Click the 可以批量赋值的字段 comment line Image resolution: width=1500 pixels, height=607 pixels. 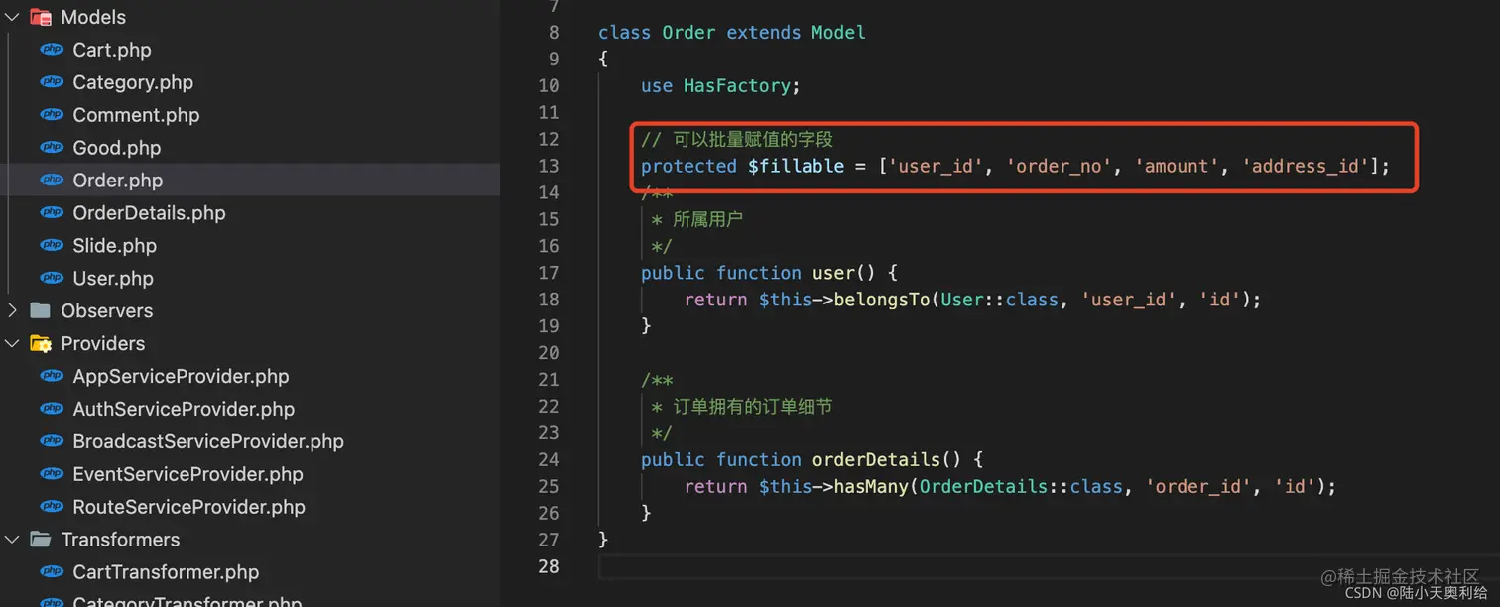click(737, 139)
